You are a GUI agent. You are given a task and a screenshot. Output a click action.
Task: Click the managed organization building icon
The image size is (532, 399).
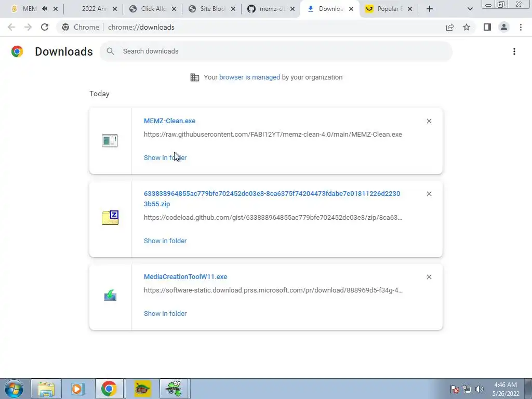tap(195, 77)
